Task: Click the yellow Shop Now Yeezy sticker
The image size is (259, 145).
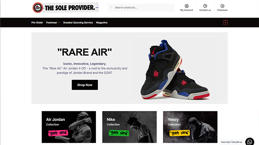Action: [180, 133]
